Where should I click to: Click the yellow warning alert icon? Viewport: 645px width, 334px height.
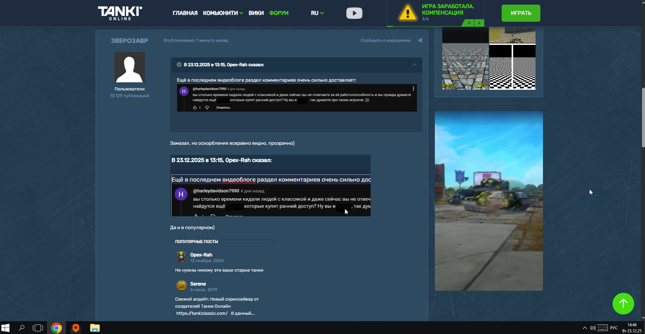(408, 13)
